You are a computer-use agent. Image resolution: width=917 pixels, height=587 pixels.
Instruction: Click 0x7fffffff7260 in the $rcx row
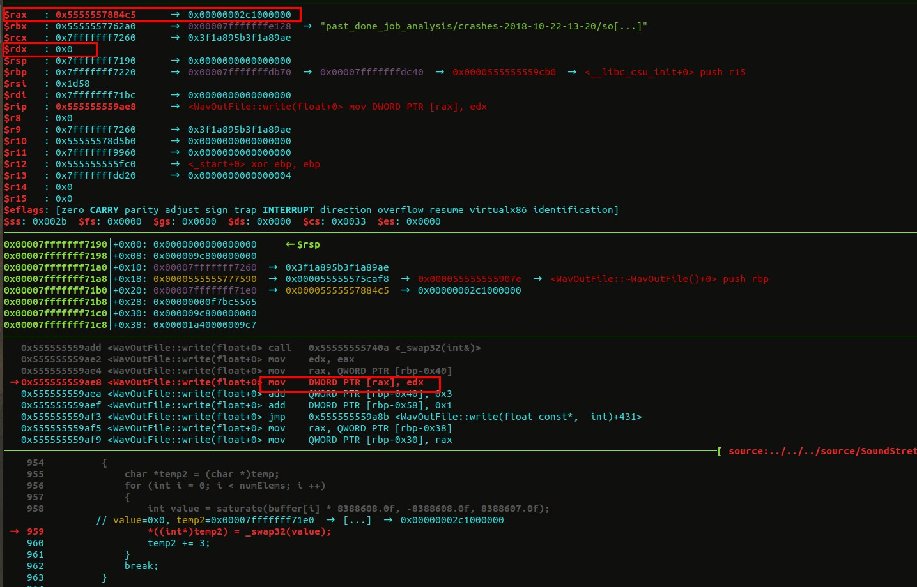pos(96,38)
